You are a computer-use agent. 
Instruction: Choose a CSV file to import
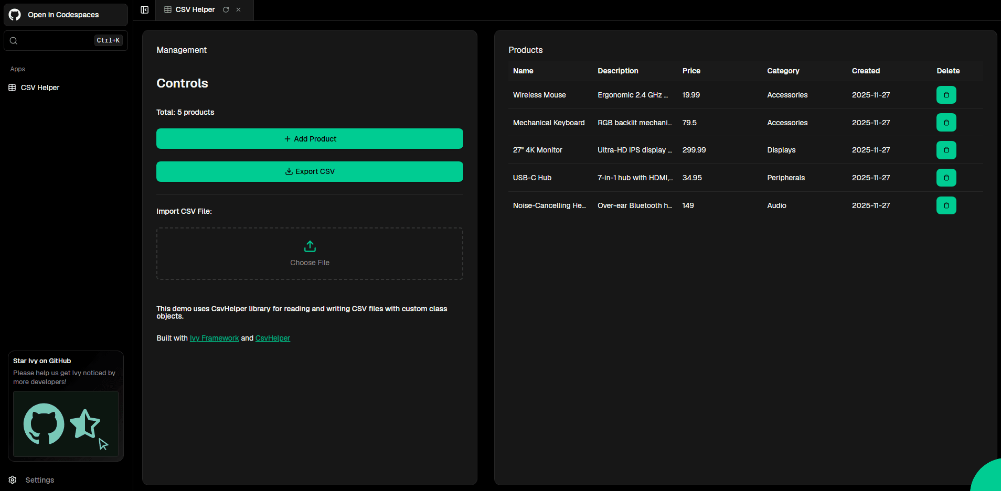310,254
